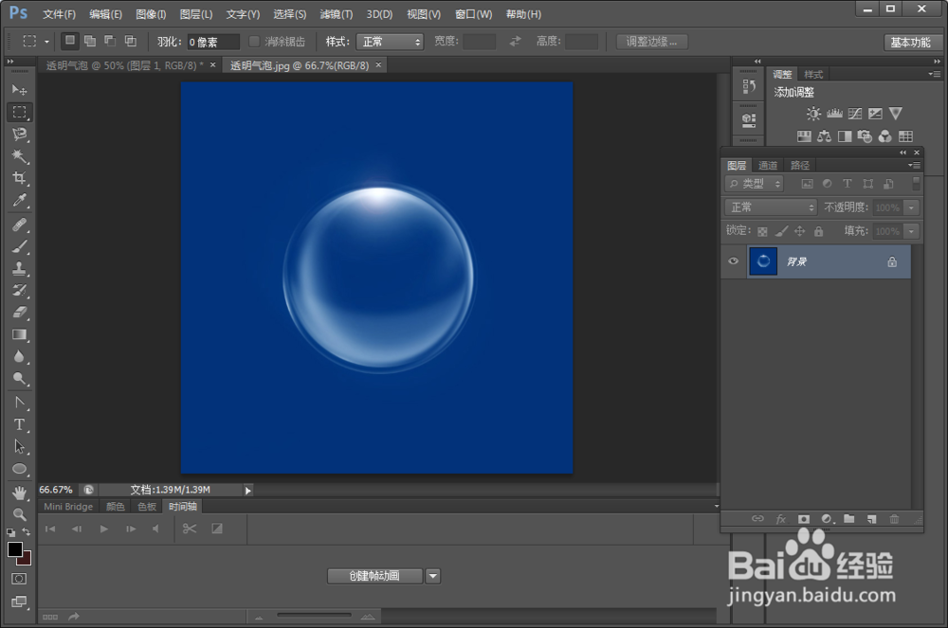Screen dimensions: 948x628
Task: Add a Brightness/Contrast adjustment
Action: pos(813,114)
